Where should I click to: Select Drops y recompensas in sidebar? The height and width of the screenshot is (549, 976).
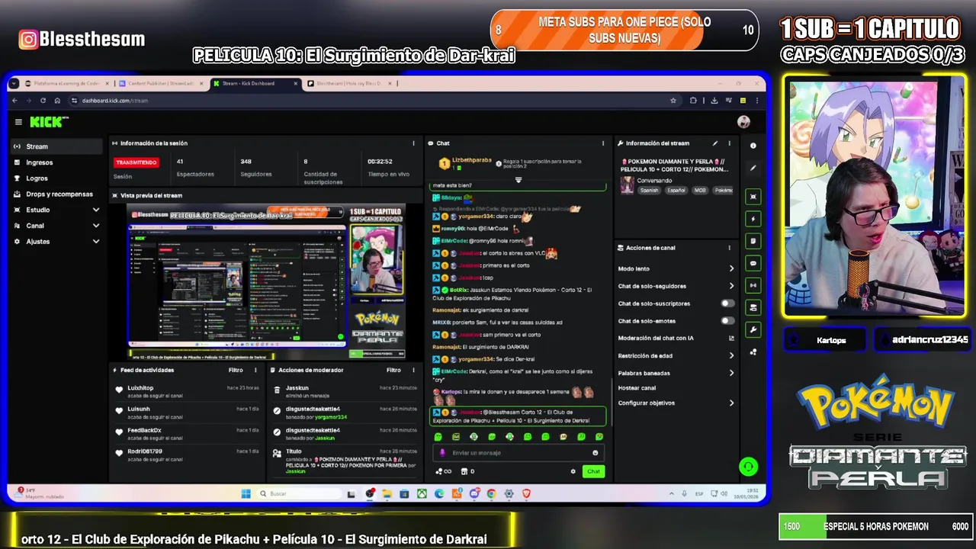point(58,194)
